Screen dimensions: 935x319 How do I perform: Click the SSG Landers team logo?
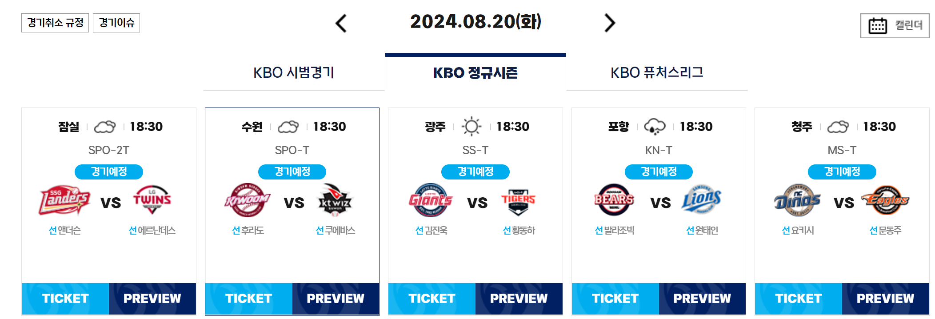tap(65, 201)
